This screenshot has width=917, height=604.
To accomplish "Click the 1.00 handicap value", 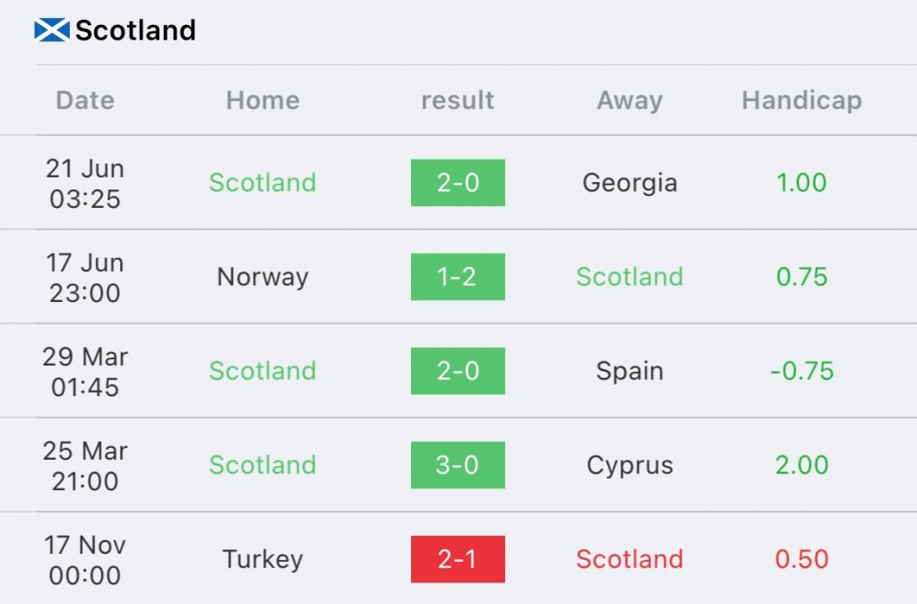I will (x=801, y=183).
